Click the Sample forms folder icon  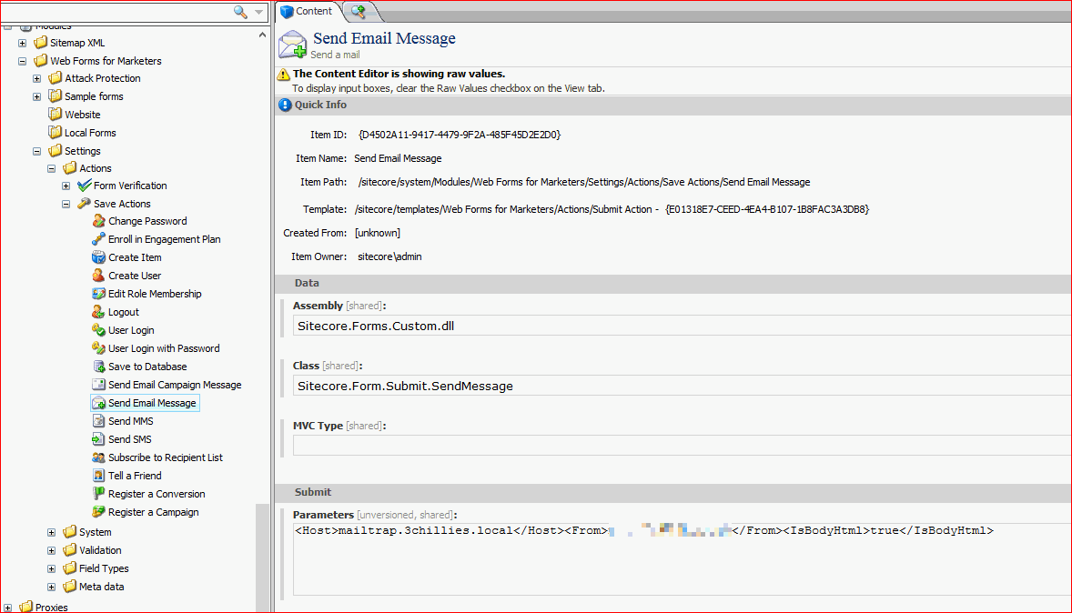point(56,95)
